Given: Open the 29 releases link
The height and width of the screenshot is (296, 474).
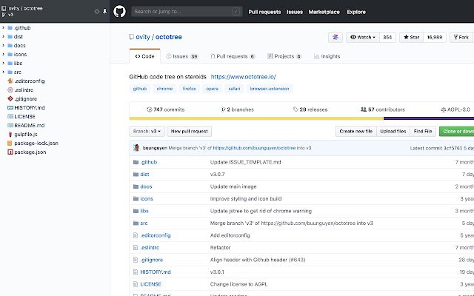Looking at the screenshot, I should point(310,110).
